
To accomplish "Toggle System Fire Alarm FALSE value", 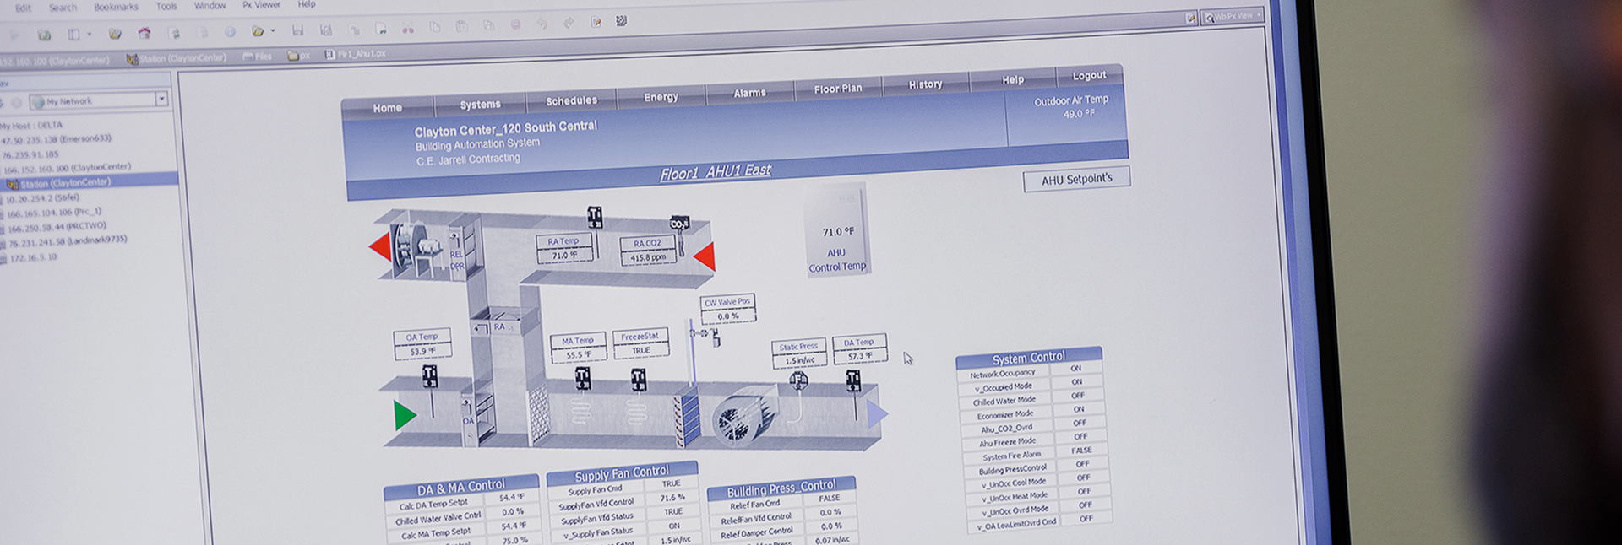I will coord(1081,450).
